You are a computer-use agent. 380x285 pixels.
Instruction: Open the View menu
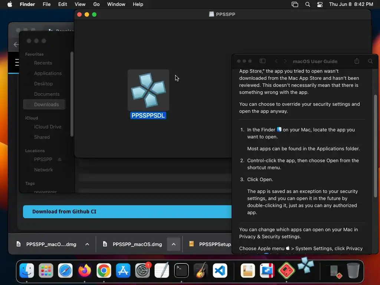(x=80, y=4)
